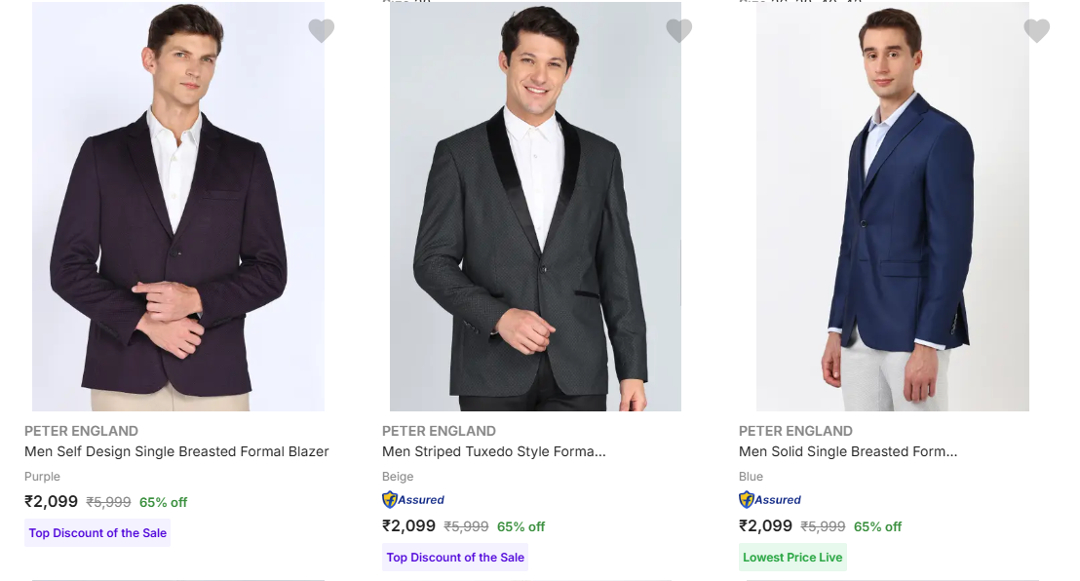Click Peter England brand above the blue blazer

pyautogui.click(x=795, y=431)
